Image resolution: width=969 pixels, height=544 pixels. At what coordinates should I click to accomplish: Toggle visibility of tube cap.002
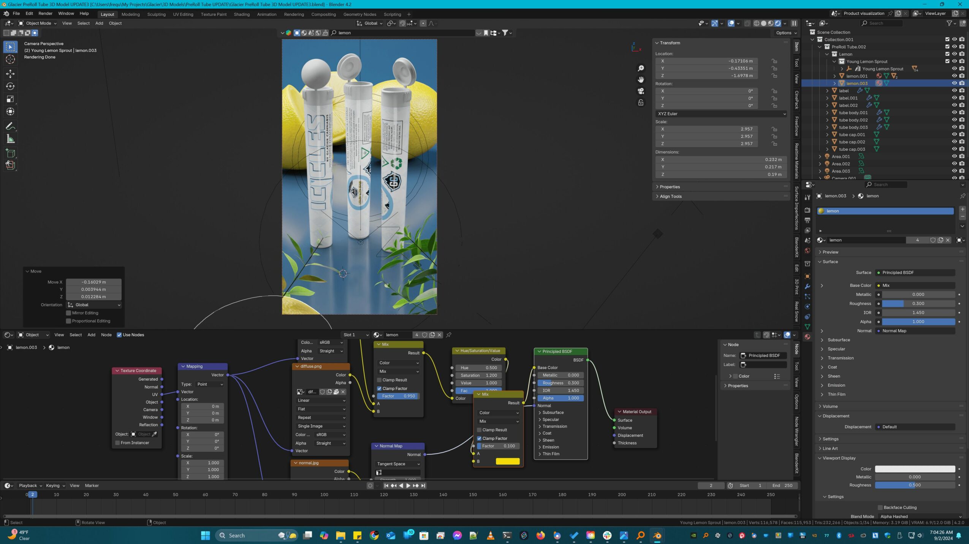(954, 142)
